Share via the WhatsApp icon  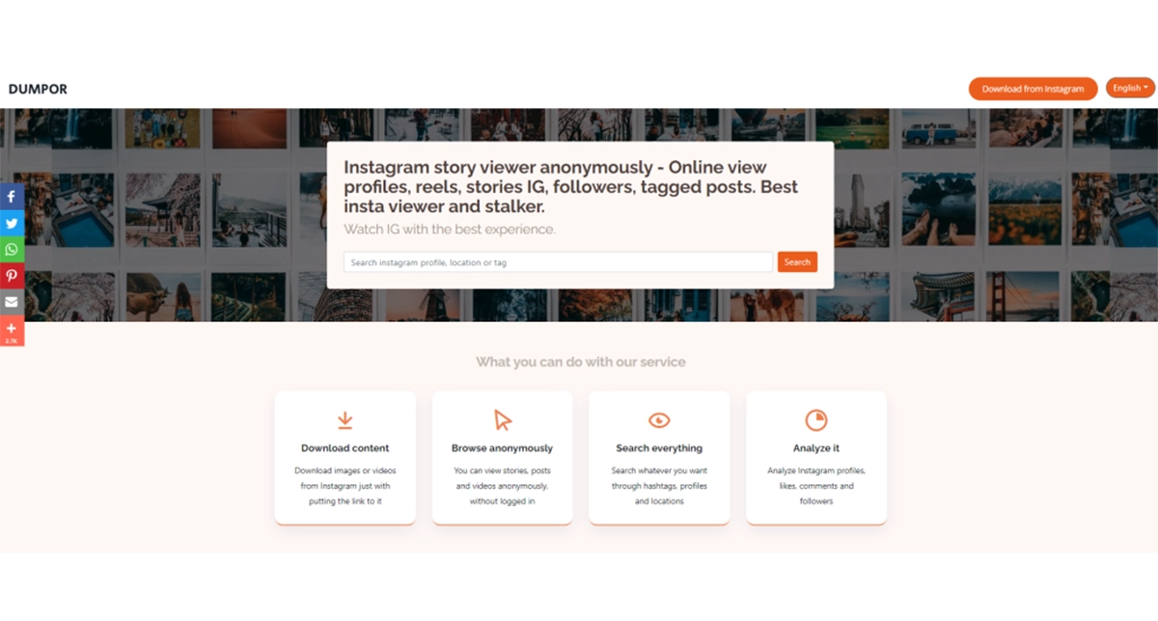12,250
